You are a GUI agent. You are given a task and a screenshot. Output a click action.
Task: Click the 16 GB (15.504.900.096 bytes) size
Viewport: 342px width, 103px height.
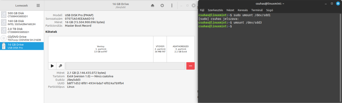click(x=85, y=22)
